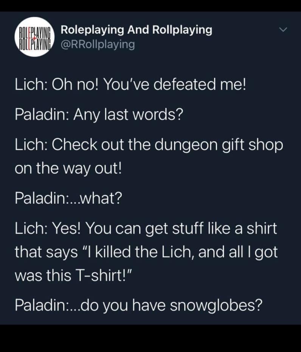The height and width of the screenshot is (352, 301).
Task: Click the word "killed" in the tweet
Action: [x=113, y=252]
